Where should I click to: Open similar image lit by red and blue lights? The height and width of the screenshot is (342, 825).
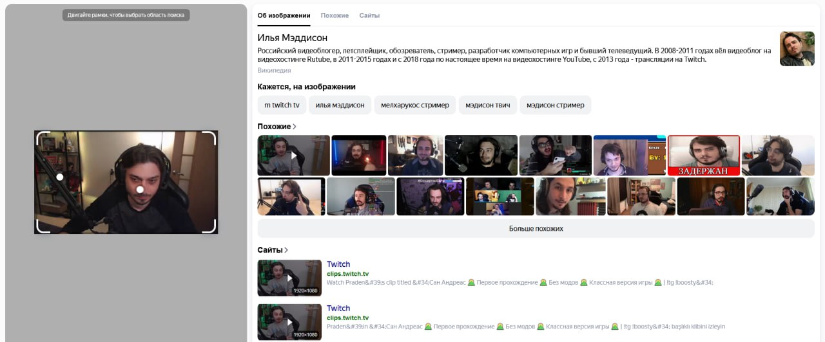[x=359, y=156]
